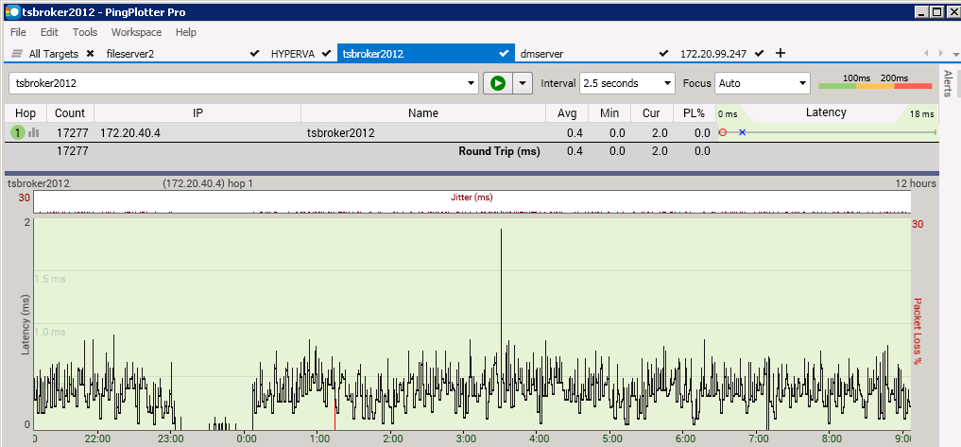Click the Round Trip (ms) summary label

click(500, 151)
